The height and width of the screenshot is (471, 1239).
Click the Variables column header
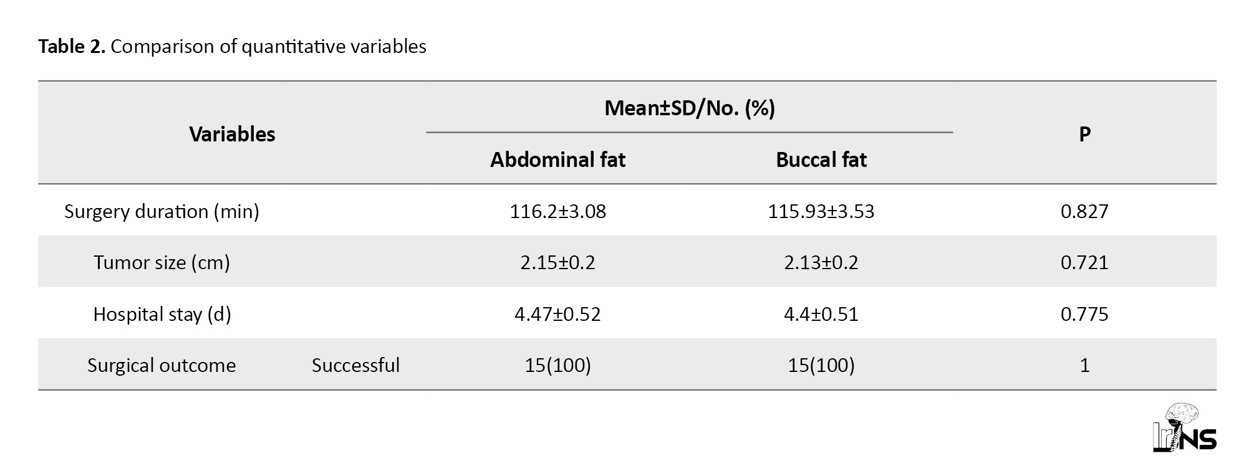pos(232,134)
